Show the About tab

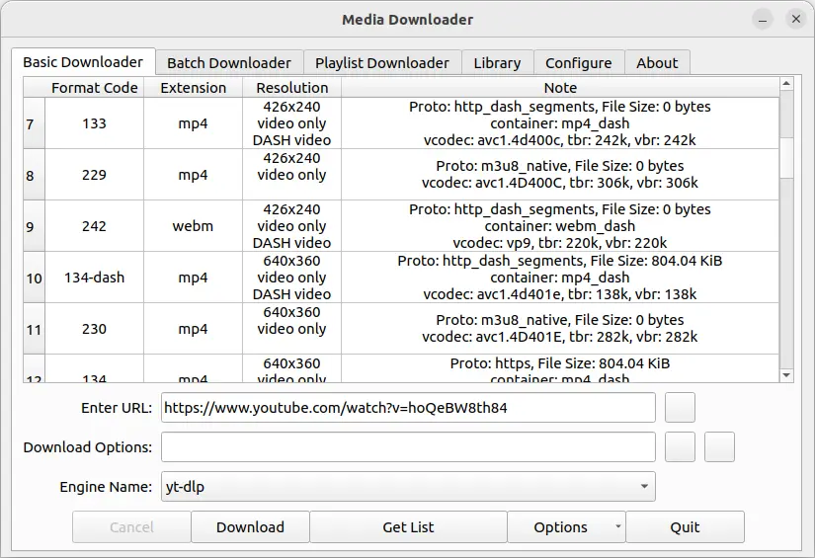click(x=657, y=62)
